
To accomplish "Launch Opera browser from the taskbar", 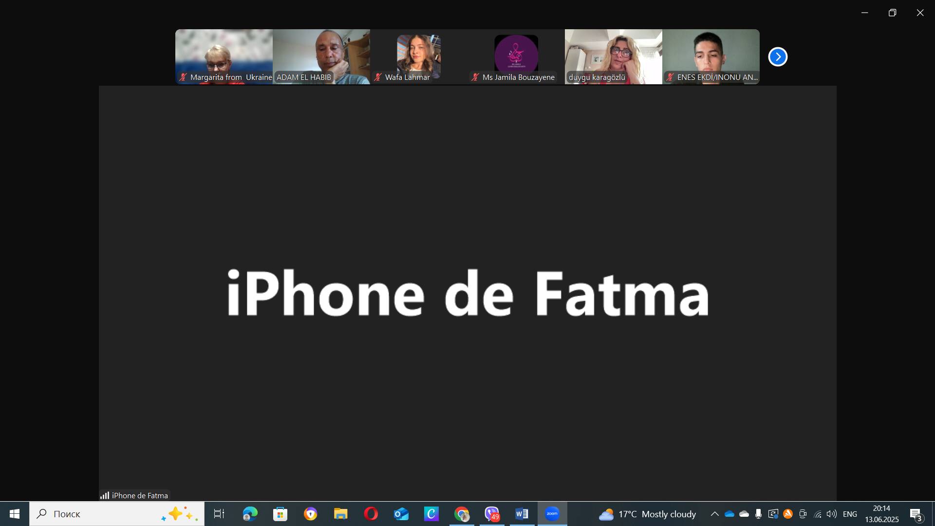I will (371, 514).
